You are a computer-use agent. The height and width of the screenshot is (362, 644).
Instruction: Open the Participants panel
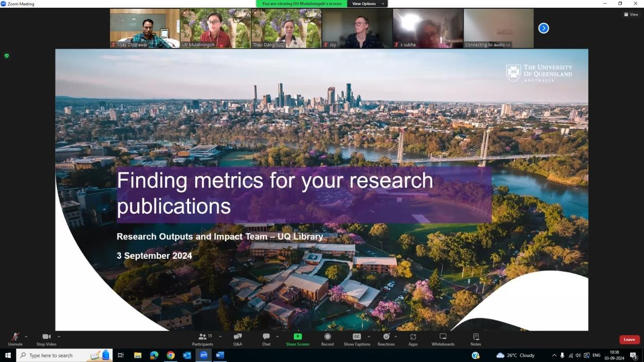203,339
